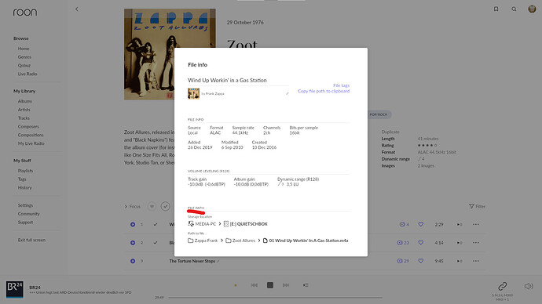Open the Filter control
The width and height of the screenshot is (542, 304).
(x=477, y=207)
